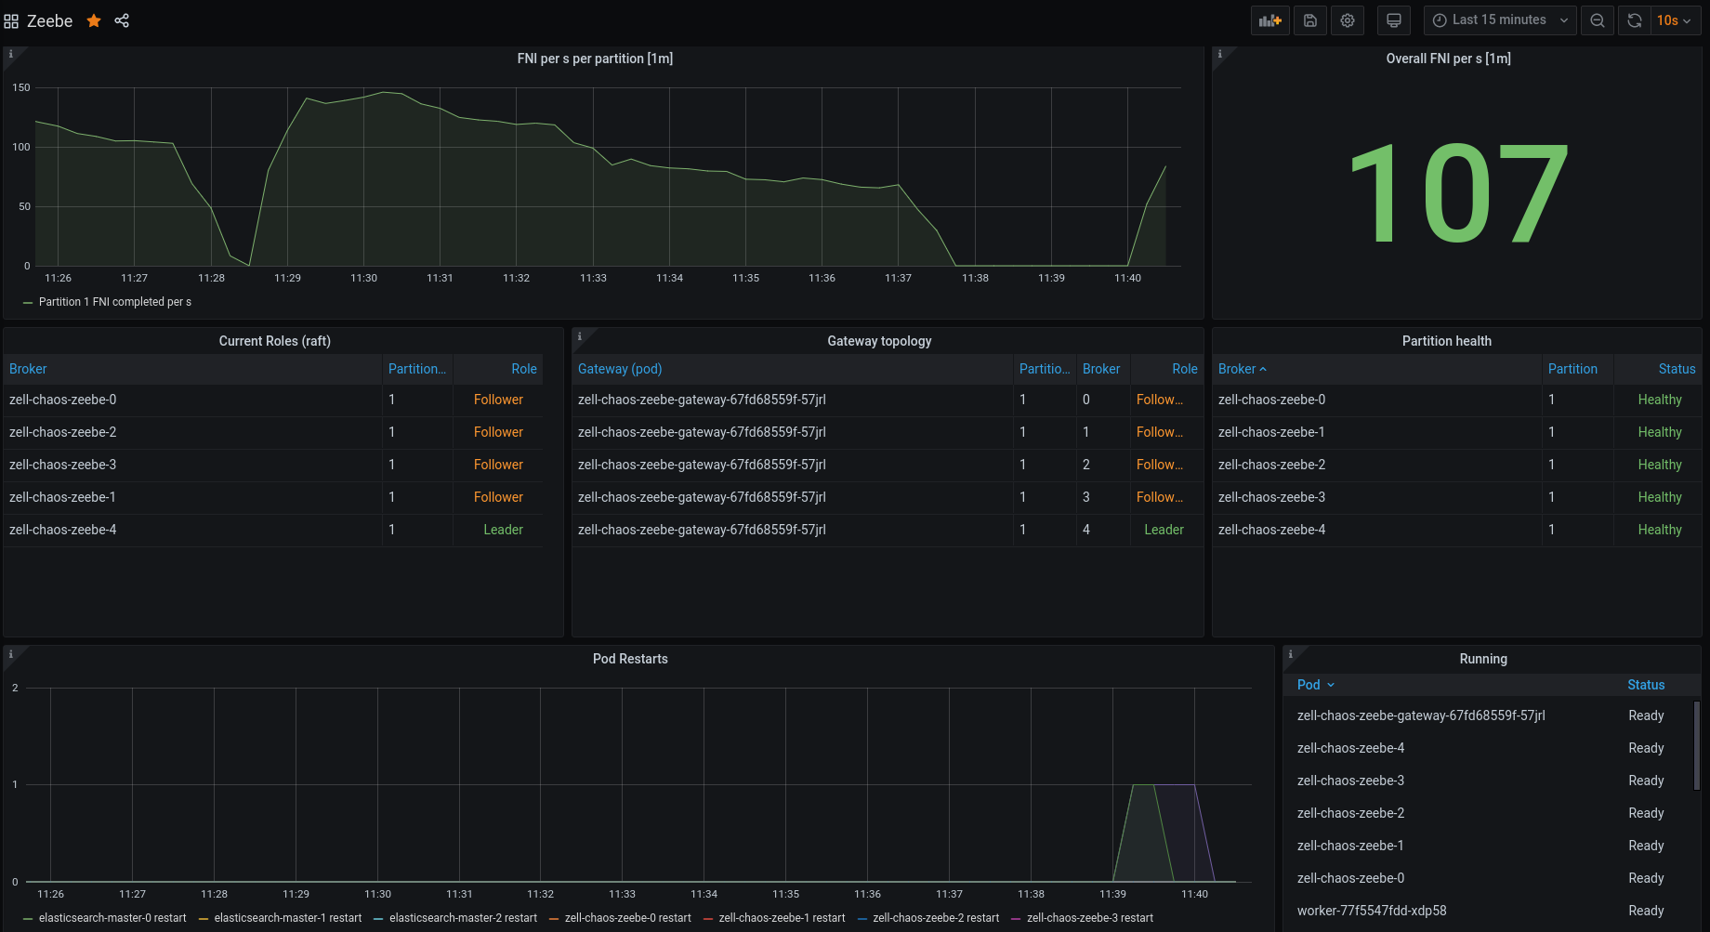Click worker-77f5547fdd-xdp58 pod in Running
1710x932 pixels.
(x=1372, y=911)
